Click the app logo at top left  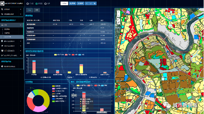click(2, 3)
